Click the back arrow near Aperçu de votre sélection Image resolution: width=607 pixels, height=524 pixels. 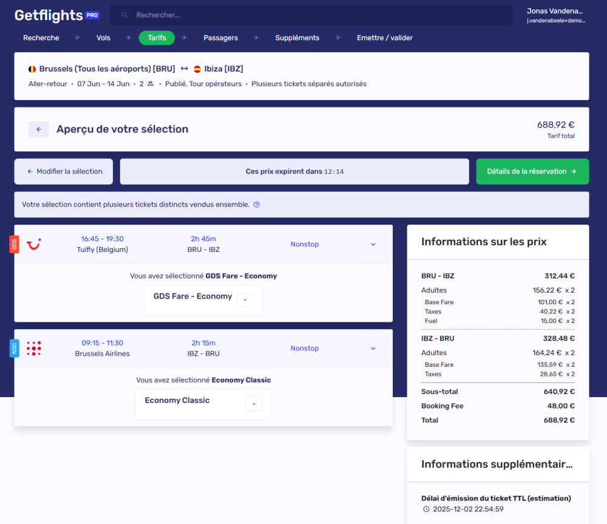38,129
